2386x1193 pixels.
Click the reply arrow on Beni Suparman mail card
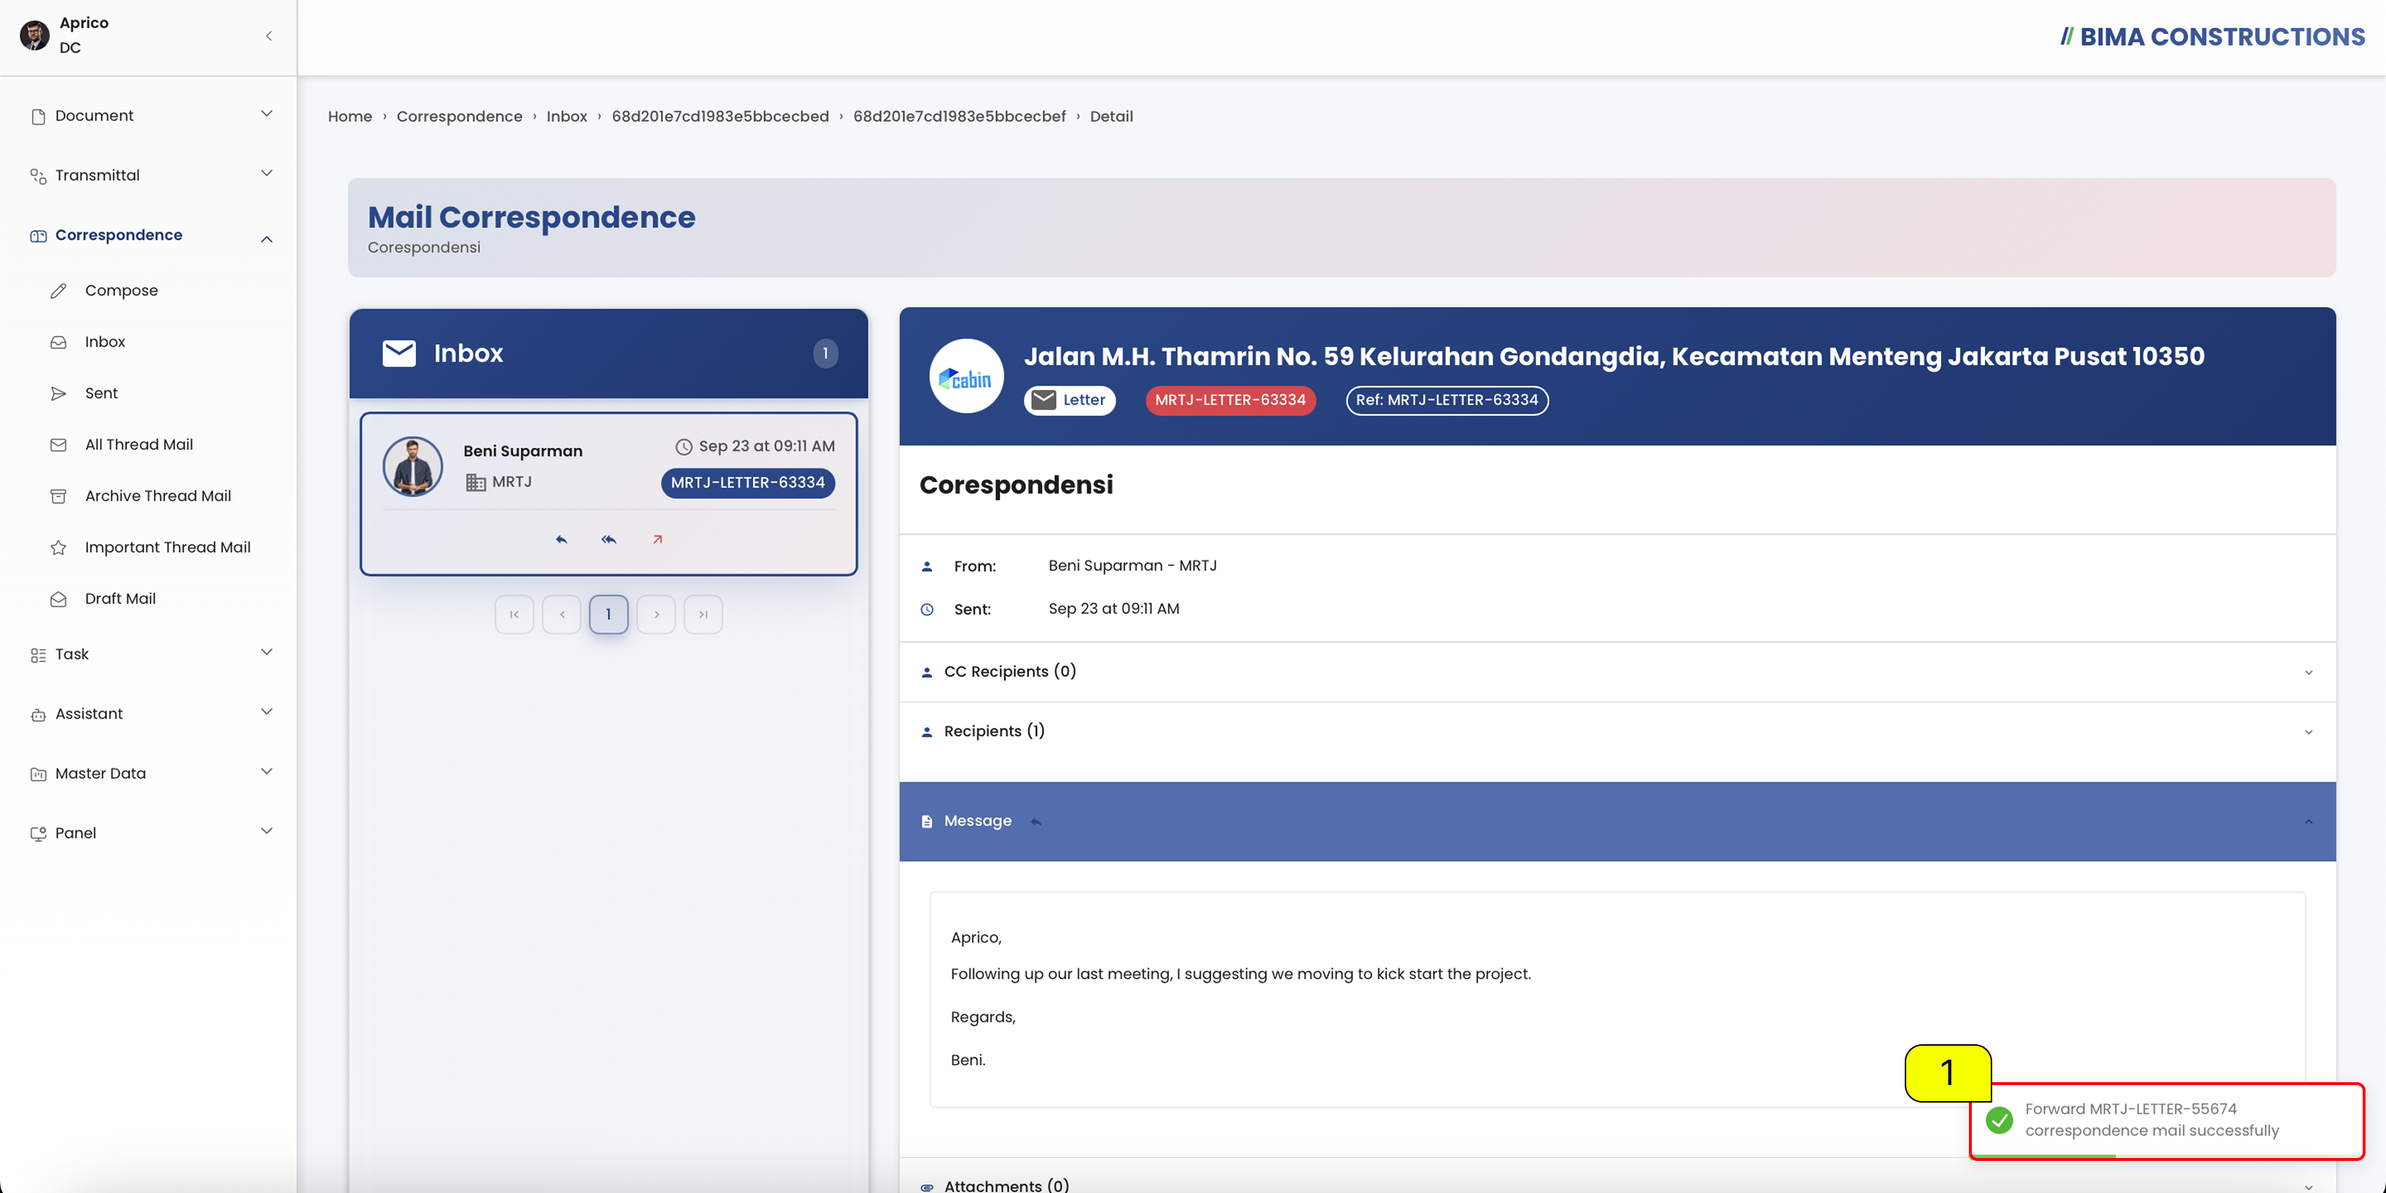pyautogui.click(x=561, y=539)
